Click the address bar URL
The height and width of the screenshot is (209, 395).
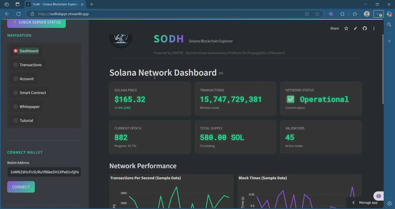coord(64,14)
